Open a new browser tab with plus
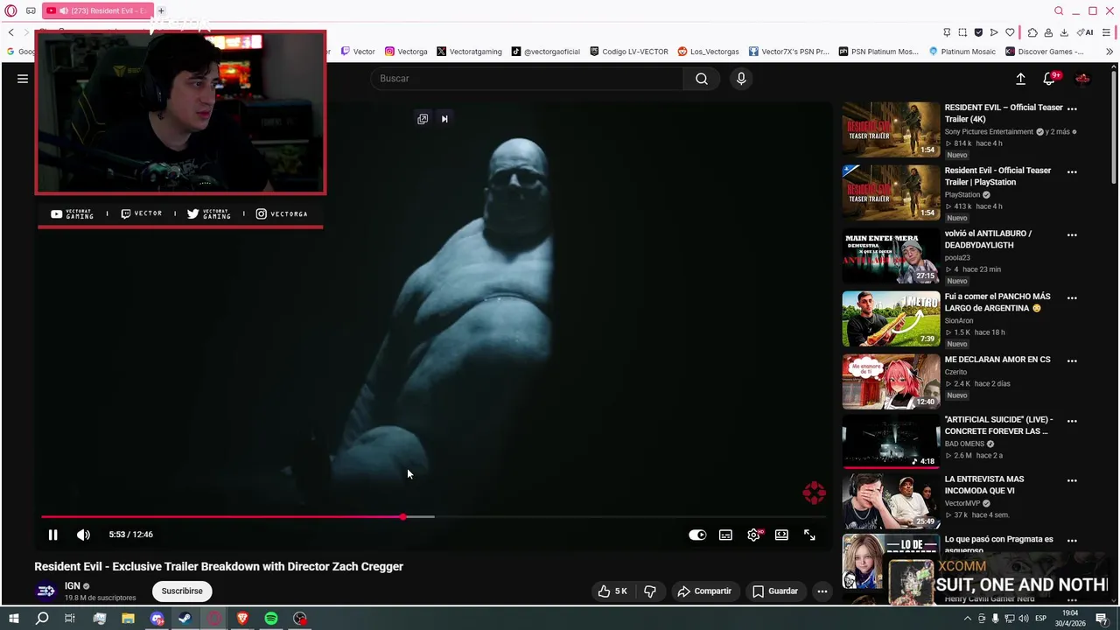The height and width of the screenshot is (630, 1120). 161,10
